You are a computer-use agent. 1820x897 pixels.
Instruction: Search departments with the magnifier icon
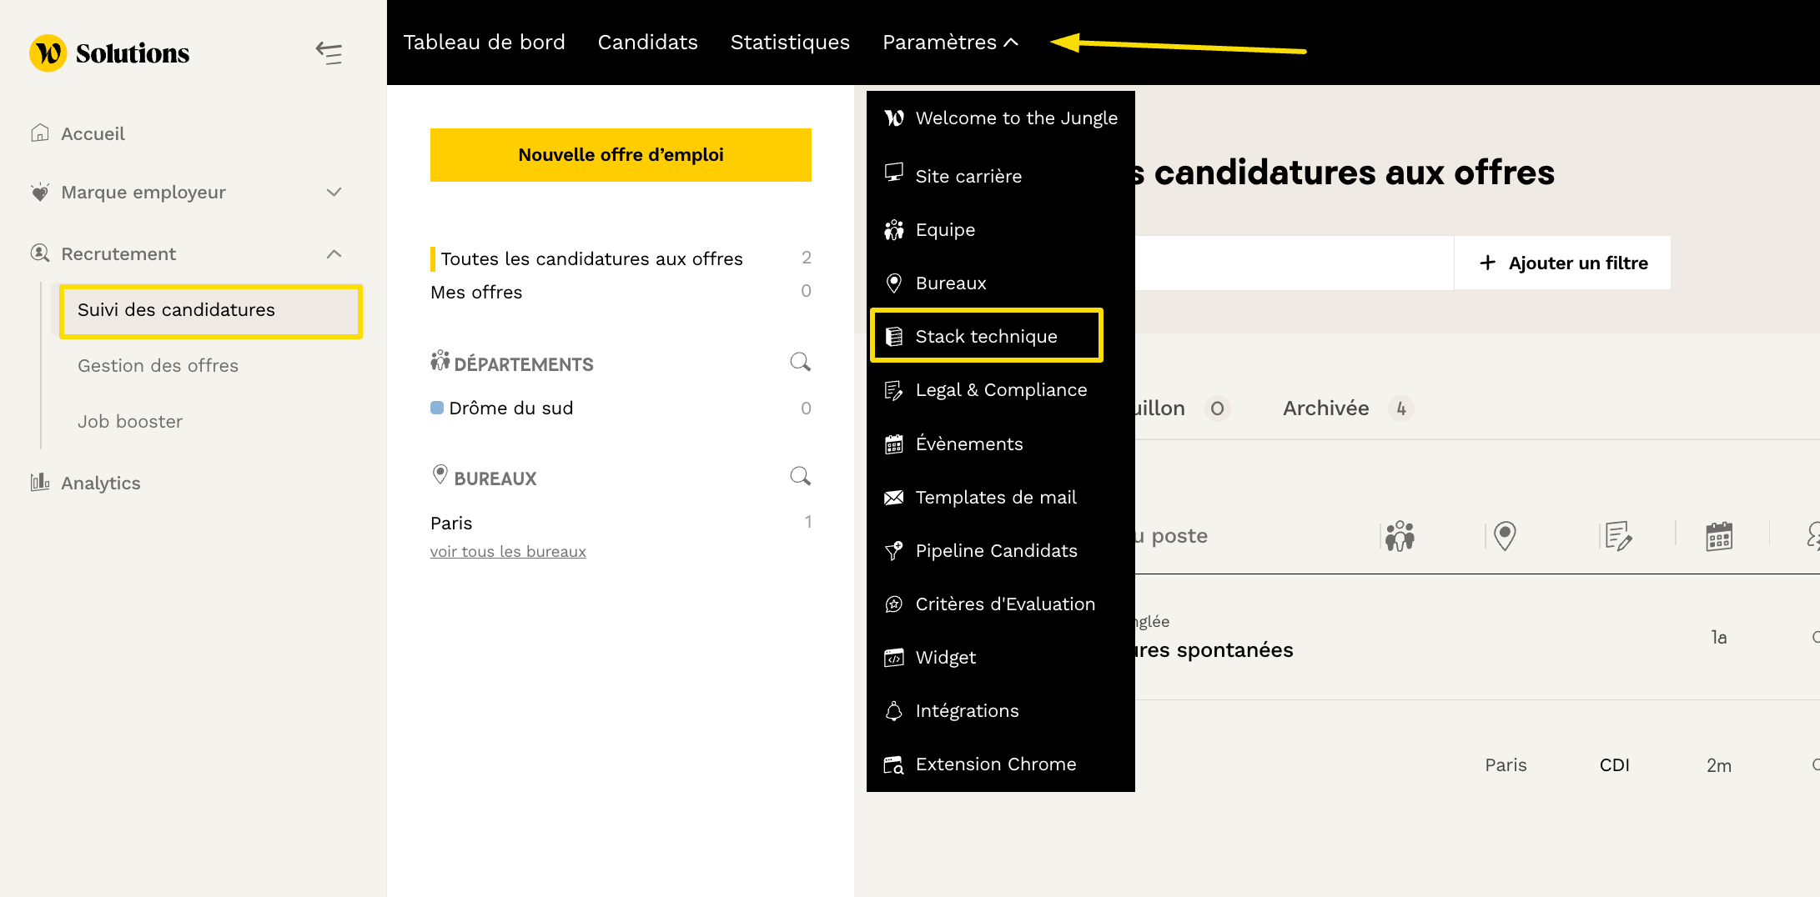[800, 362]
